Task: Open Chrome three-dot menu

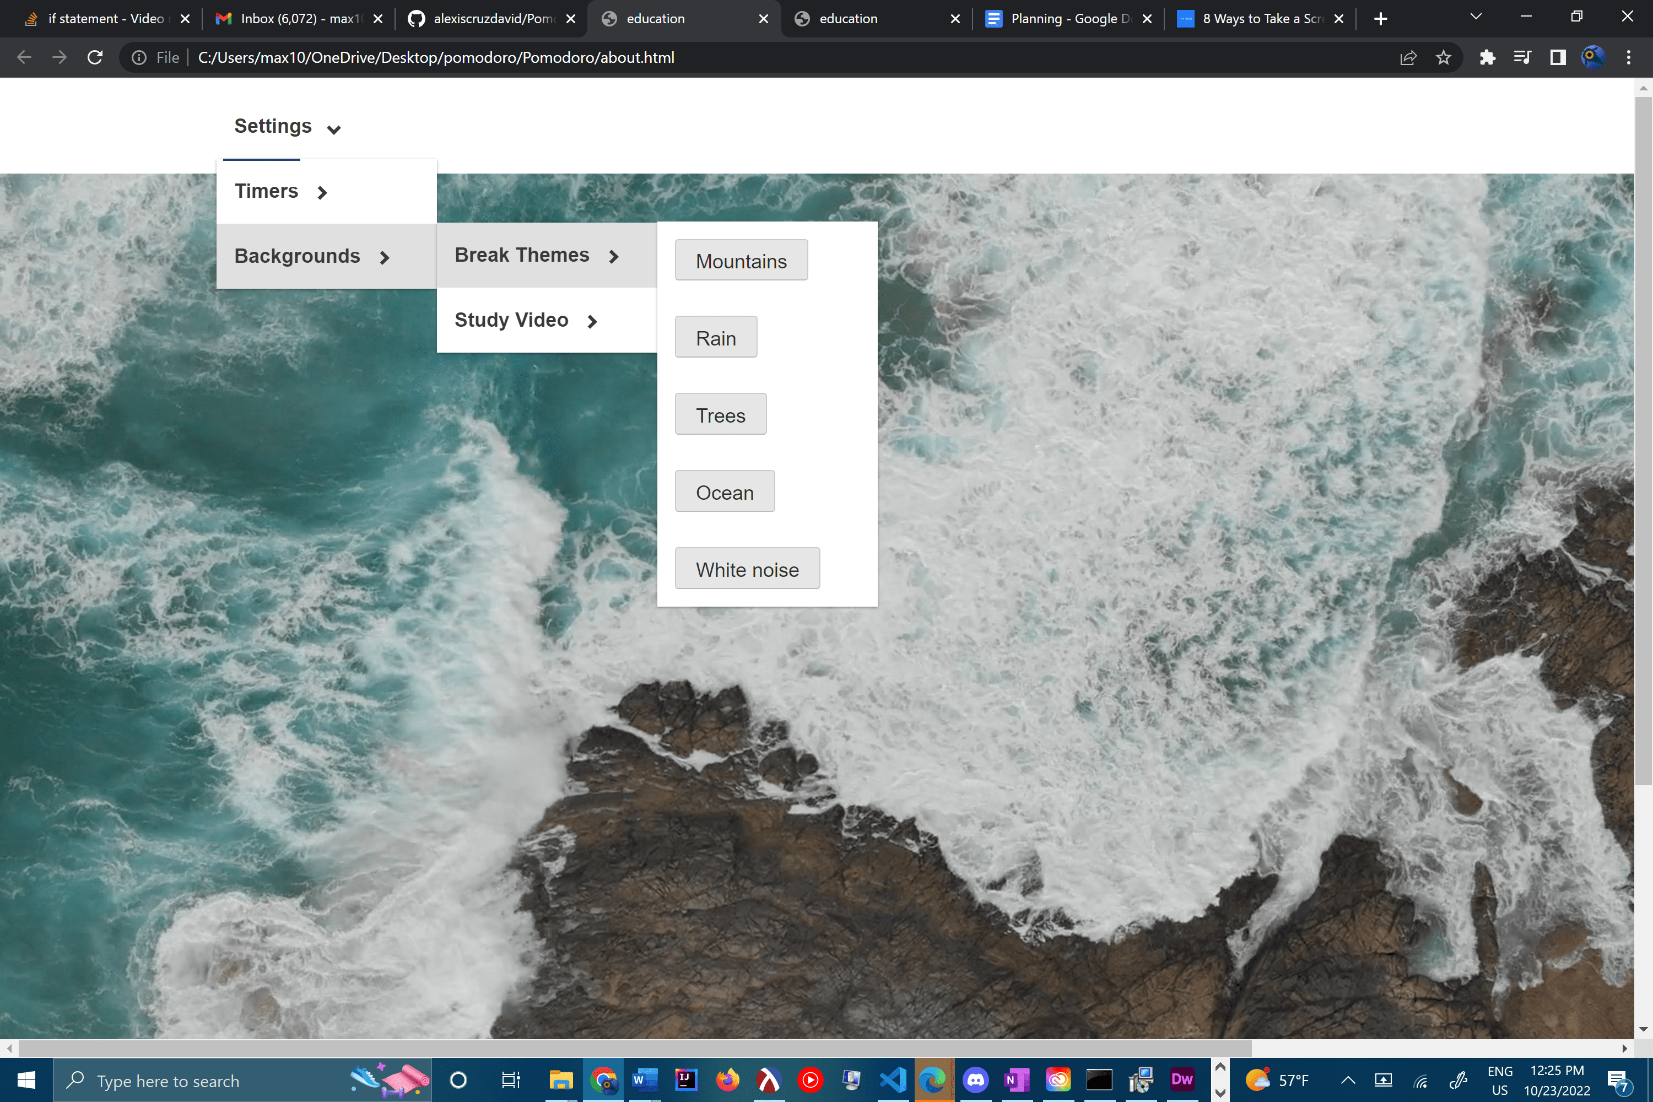Action: (1628, 58)
